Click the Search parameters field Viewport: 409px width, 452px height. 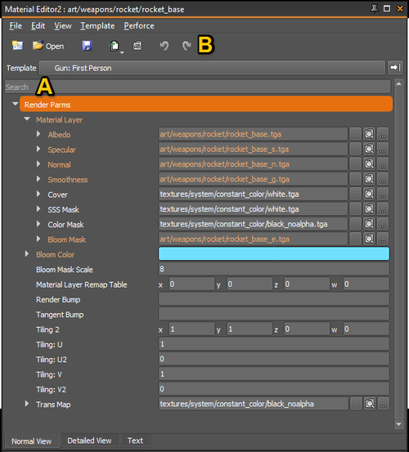coord(198,87)
